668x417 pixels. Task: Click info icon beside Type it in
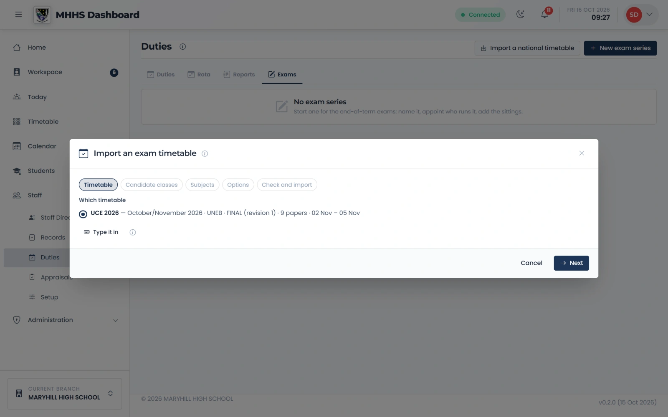tap(133, 232)
